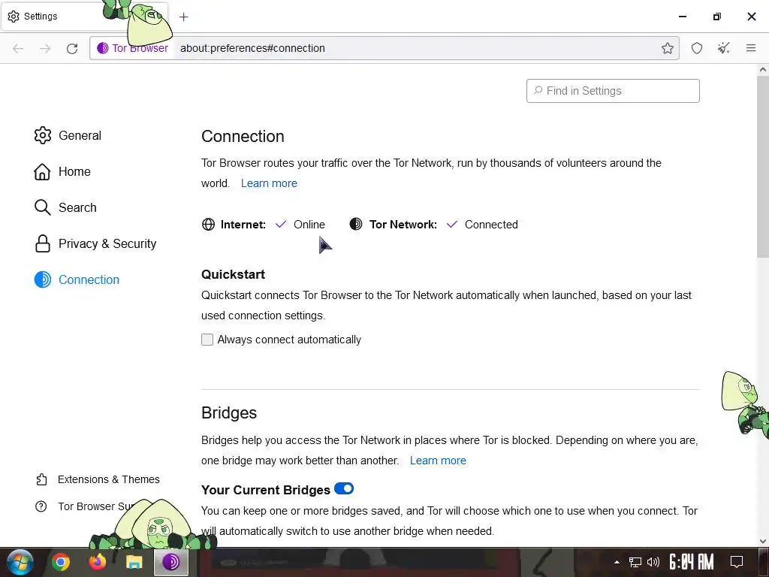The height and width of the screenshot is (577, 769).
Task: Open the Learn more link under Connection
Action: [269, 183]
